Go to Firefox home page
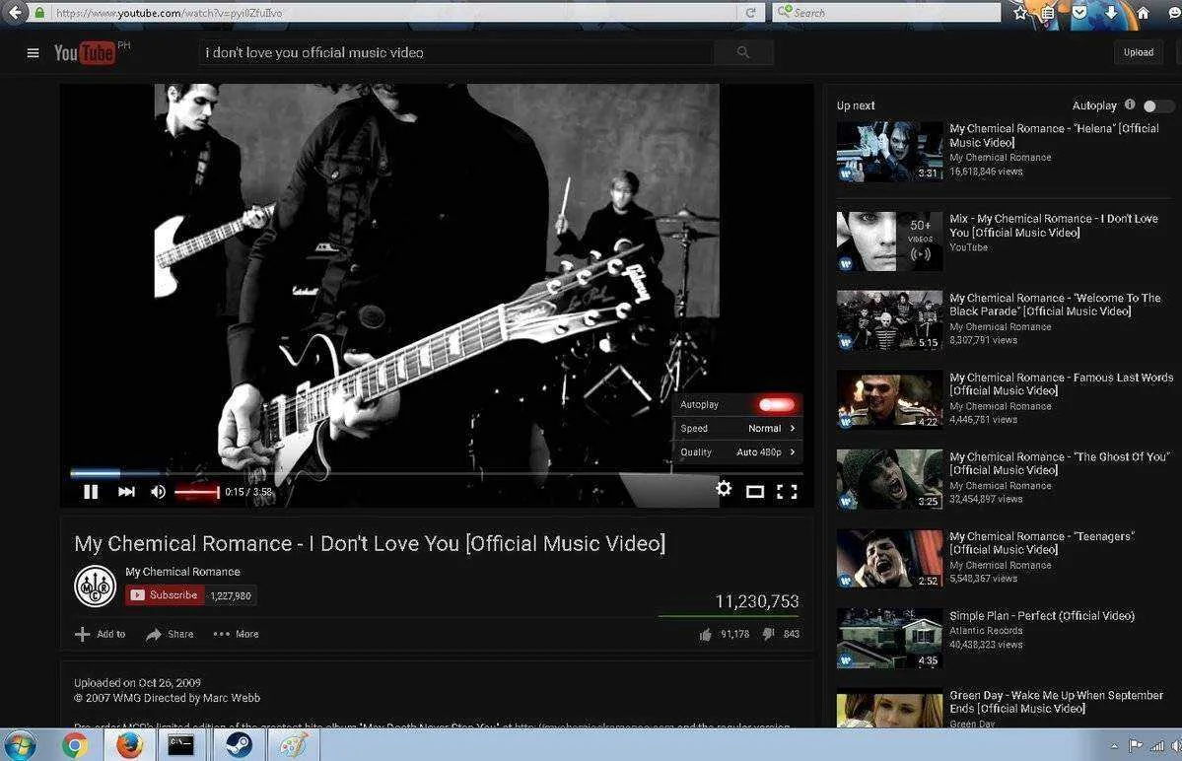The width and height of the screenshot is (1182, 761). point(1143,13)
